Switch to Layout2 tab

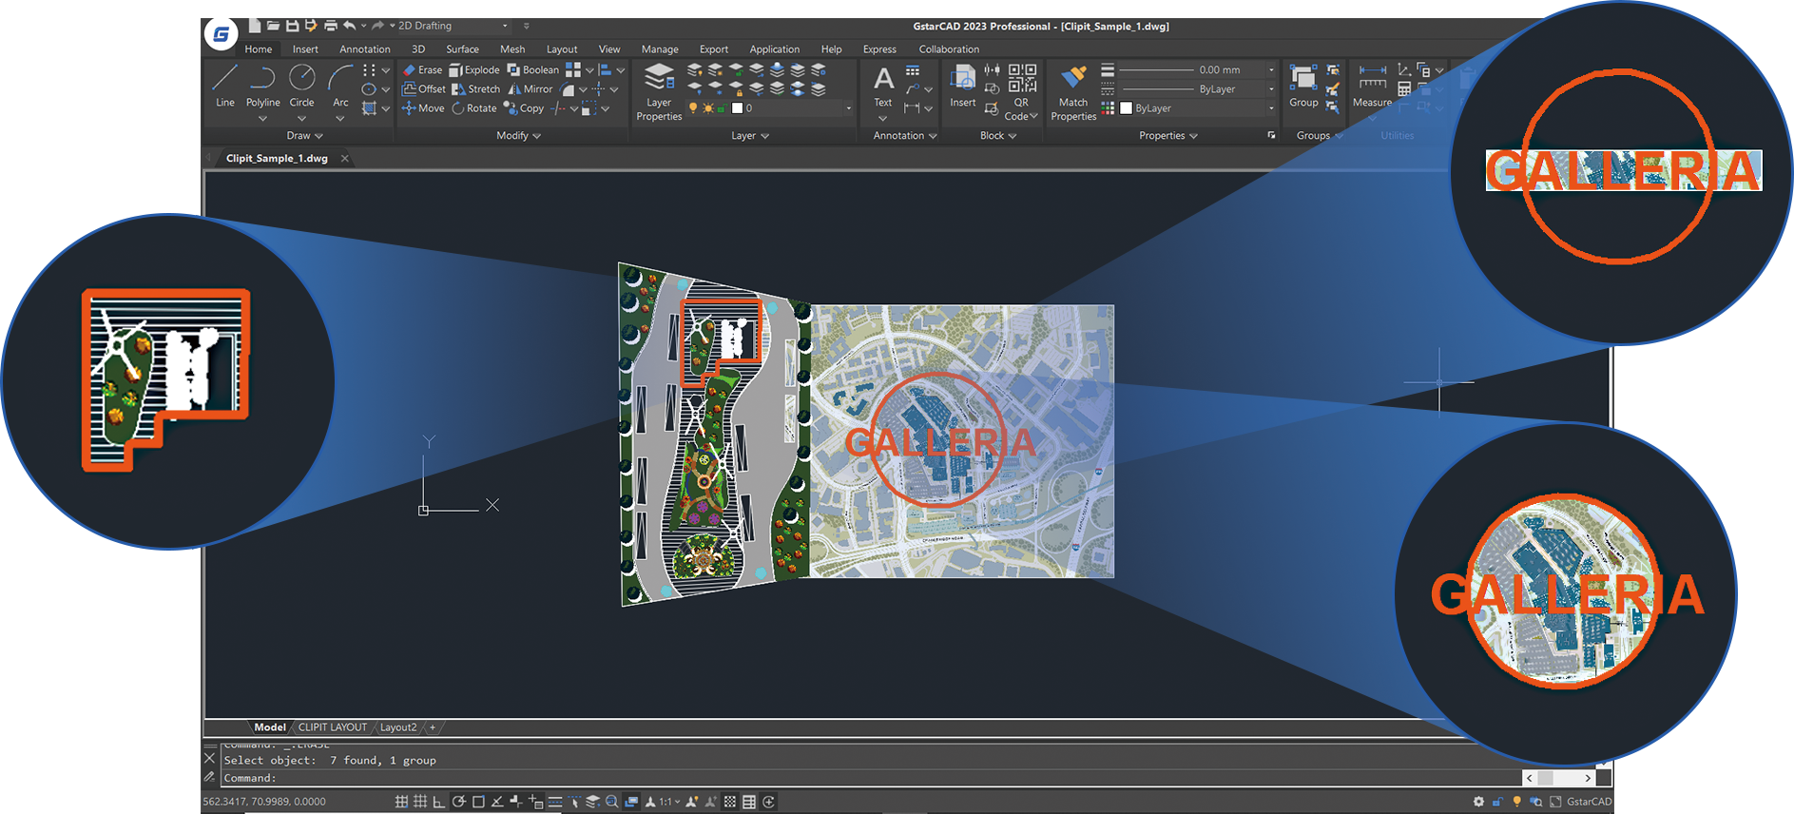(x=398, y=727)
